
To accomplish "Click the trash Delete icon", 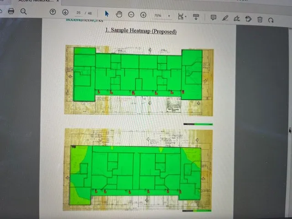I will coord(260,20).
